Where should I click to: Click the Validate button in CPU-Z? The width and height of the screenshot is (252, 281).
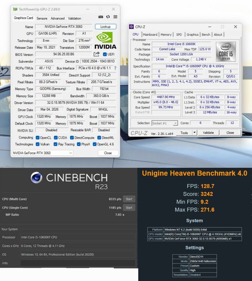coord(208,133)
